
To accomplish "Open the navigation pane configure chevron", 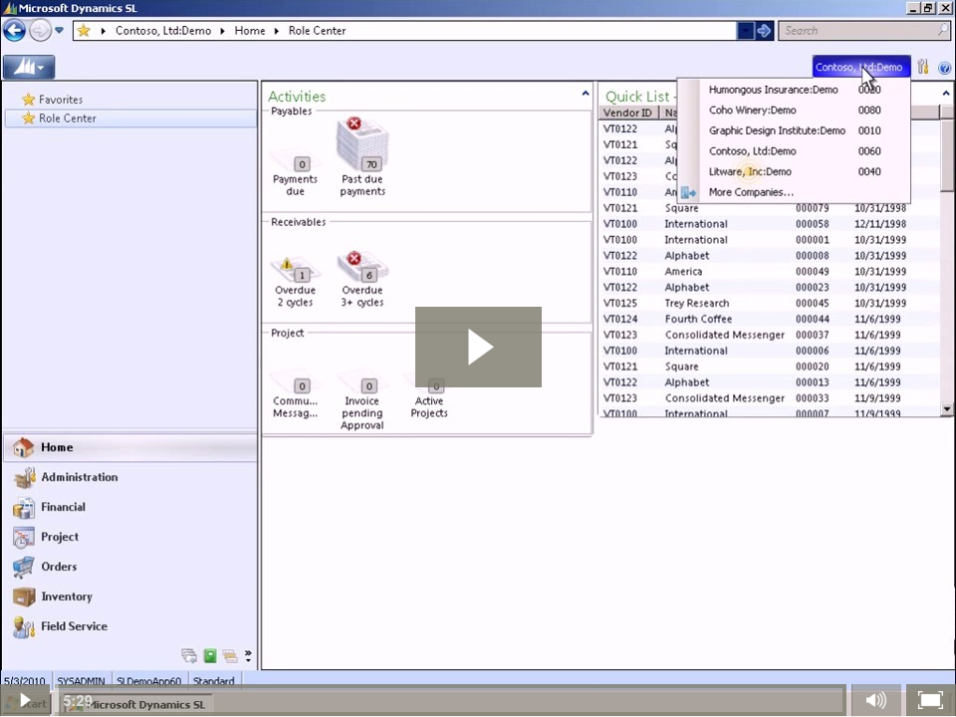I will [x=248, y=655].
